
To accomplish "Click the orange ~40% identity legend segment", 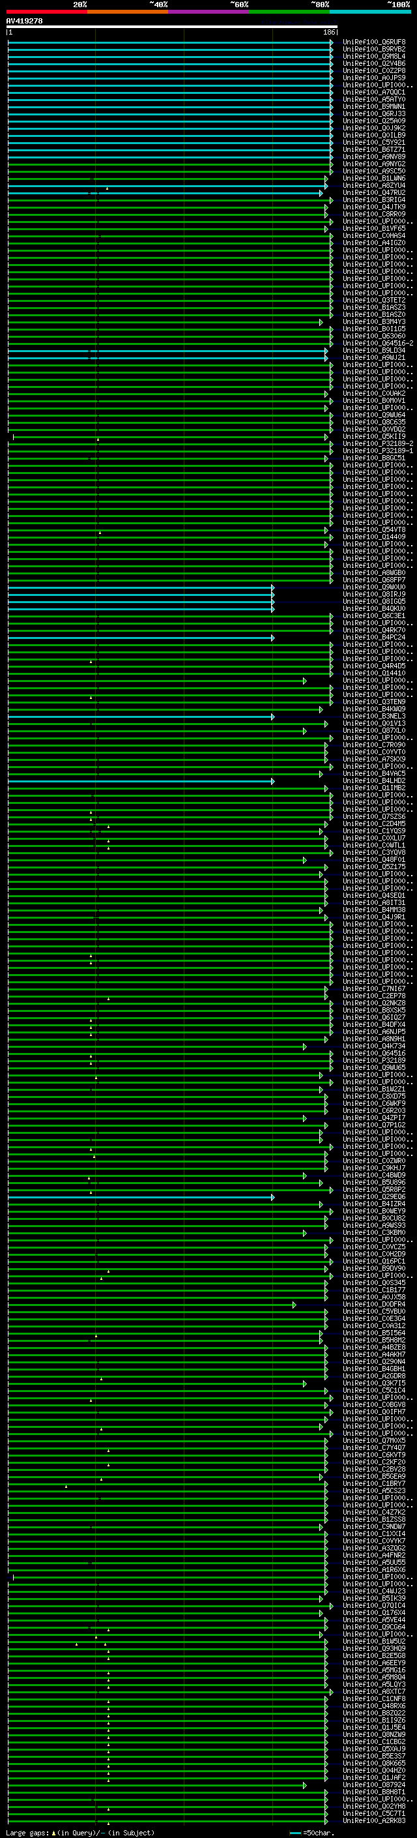I will pos(128,12).
